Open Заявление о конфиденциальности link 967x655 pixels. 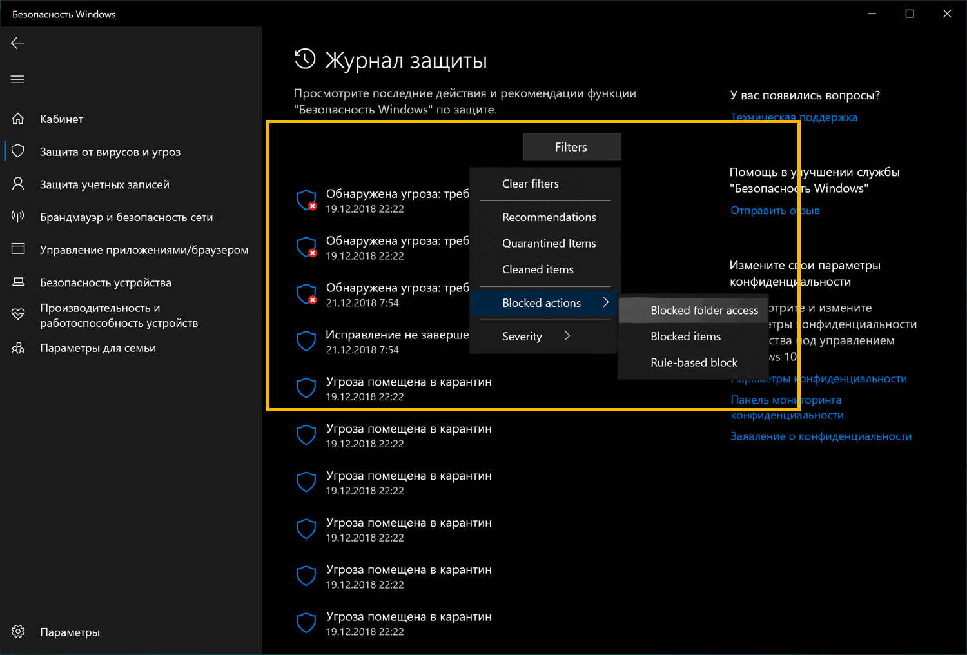click(821, 436)
